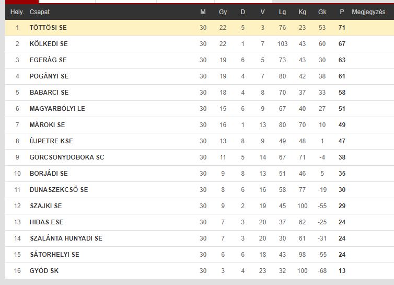394x285 pixels.
Task: Open the ÚJPETRE KSE team link
Action: point(51,141)
